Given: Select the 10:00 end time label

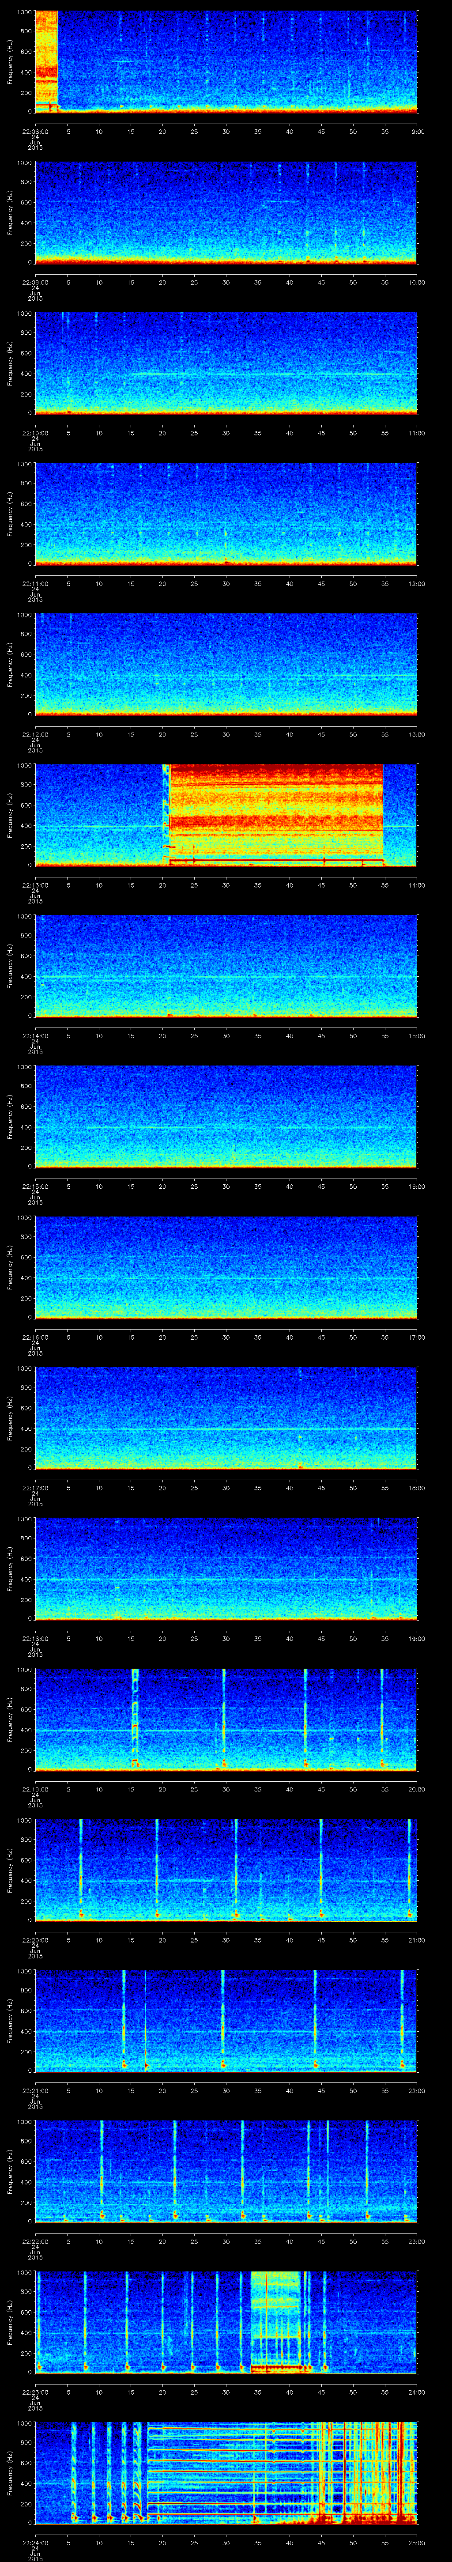Looking at the screenshot, I should coord(417,283).
